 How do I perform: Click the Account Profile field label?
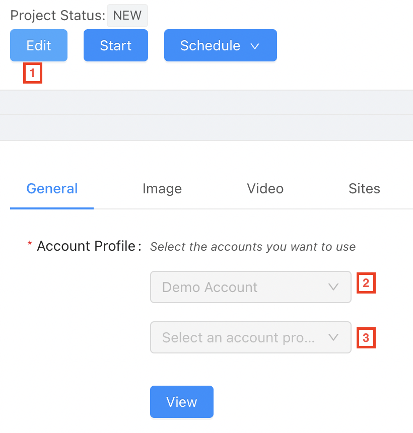coord(86,246)
